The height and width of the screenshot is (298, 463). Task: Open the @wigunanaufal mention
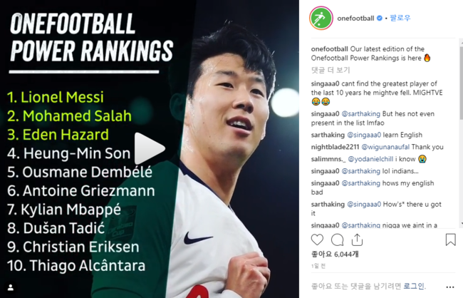385,147
